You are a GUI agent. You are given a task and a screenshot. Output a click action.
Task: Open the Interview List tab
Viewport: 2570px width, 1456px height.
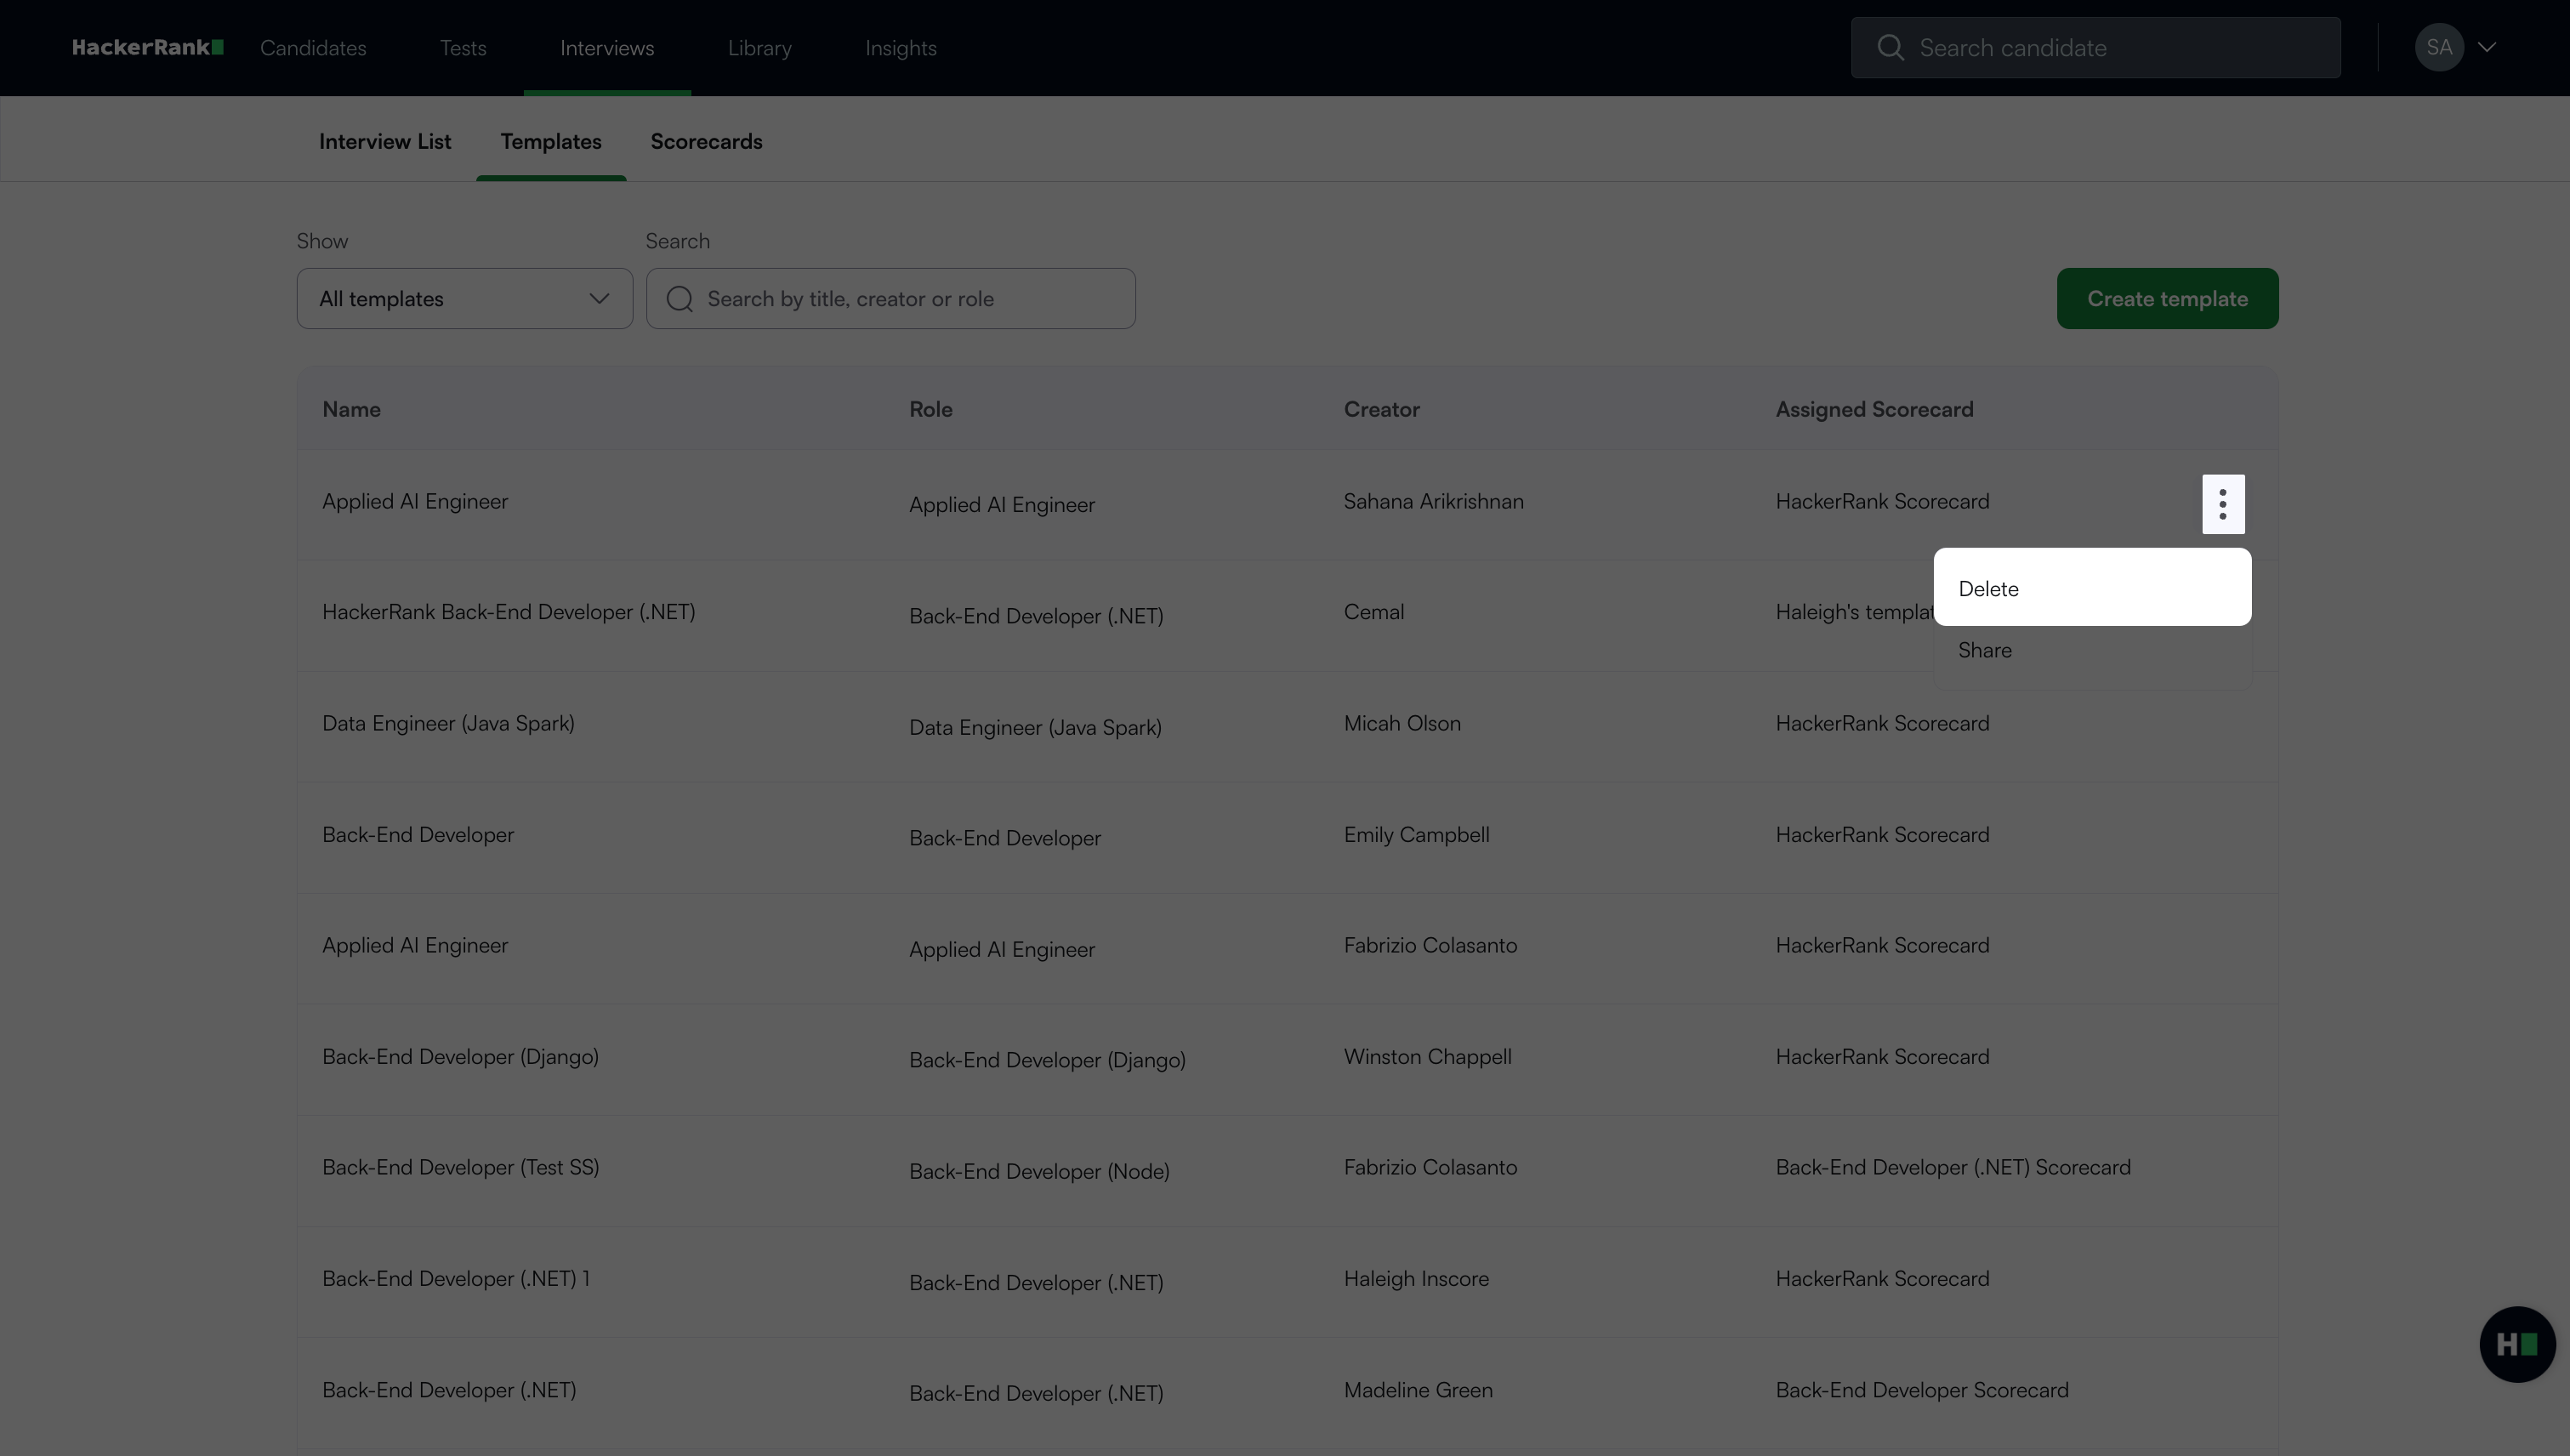385,142
